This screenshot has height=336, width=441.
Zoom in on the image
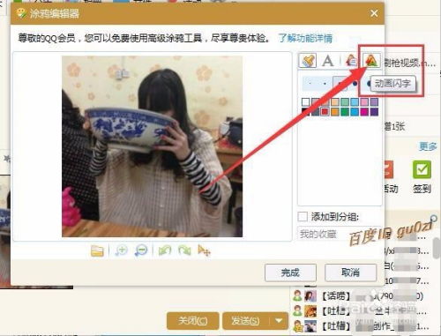pos(121,250)
